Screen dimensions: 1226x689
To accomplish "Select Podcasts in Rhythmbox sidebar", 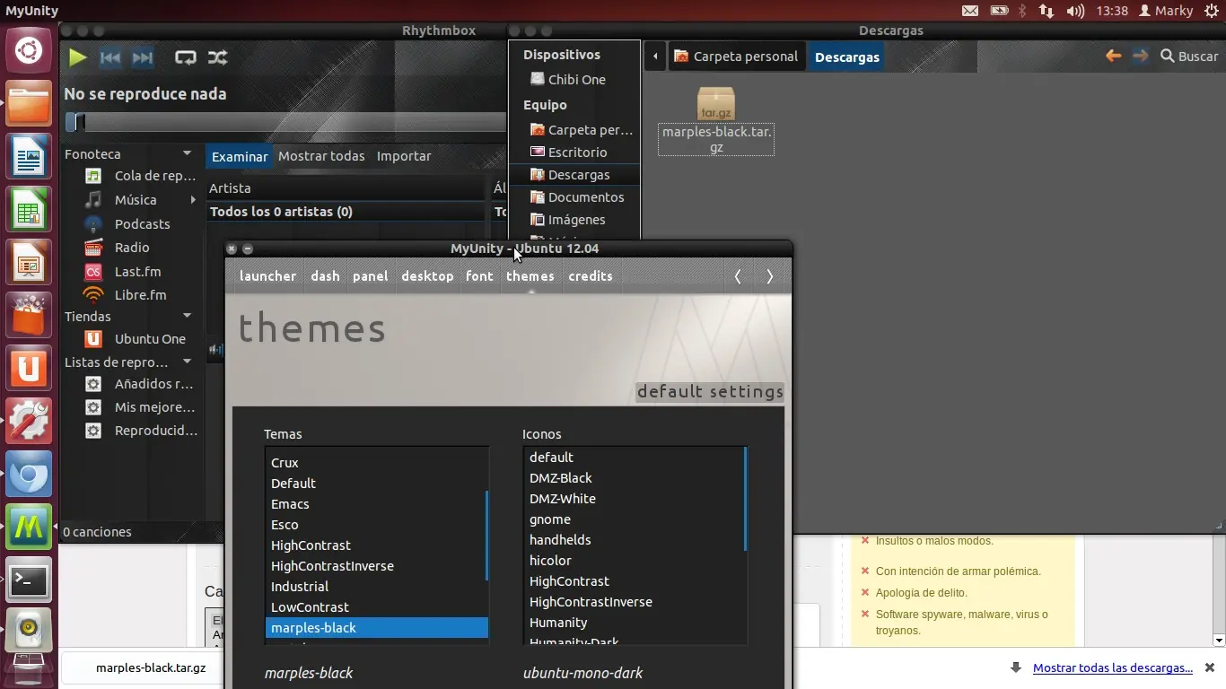I will tap(127, 223).
